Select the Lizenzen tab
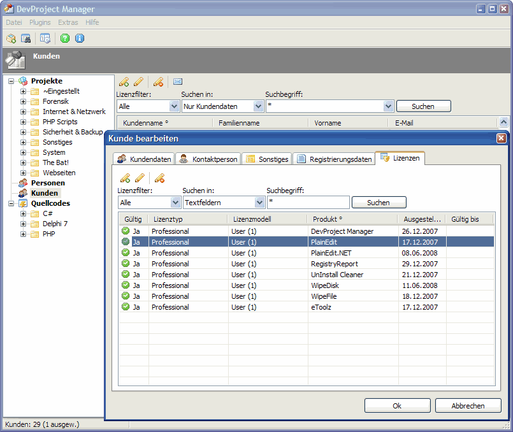 (400, 158)
